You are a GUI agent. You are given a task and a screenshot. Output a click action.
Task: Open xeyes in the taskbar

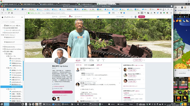(x=121, y=104)
